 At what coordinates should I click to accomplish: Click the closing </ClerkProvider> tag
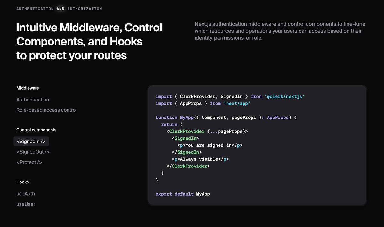point(188,166)
